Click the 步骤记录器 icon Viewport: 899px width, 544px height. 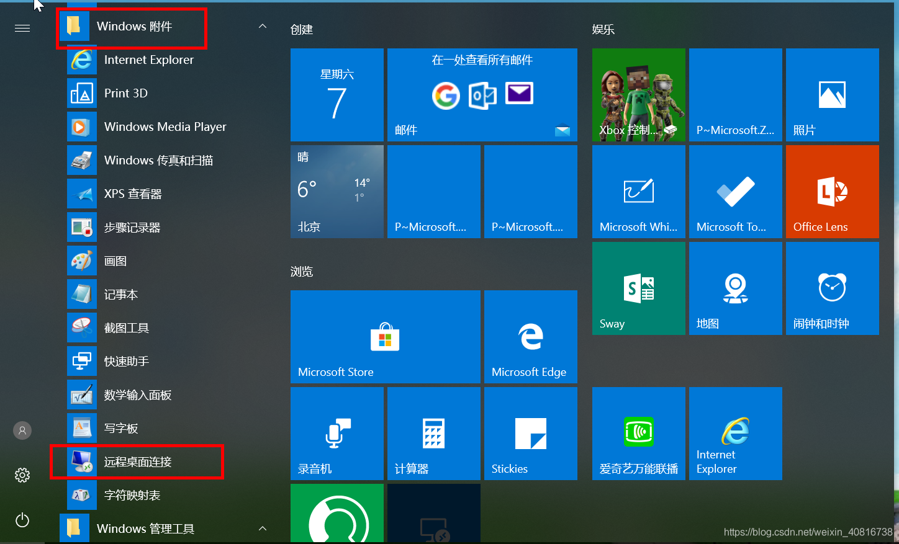point(82,227)
